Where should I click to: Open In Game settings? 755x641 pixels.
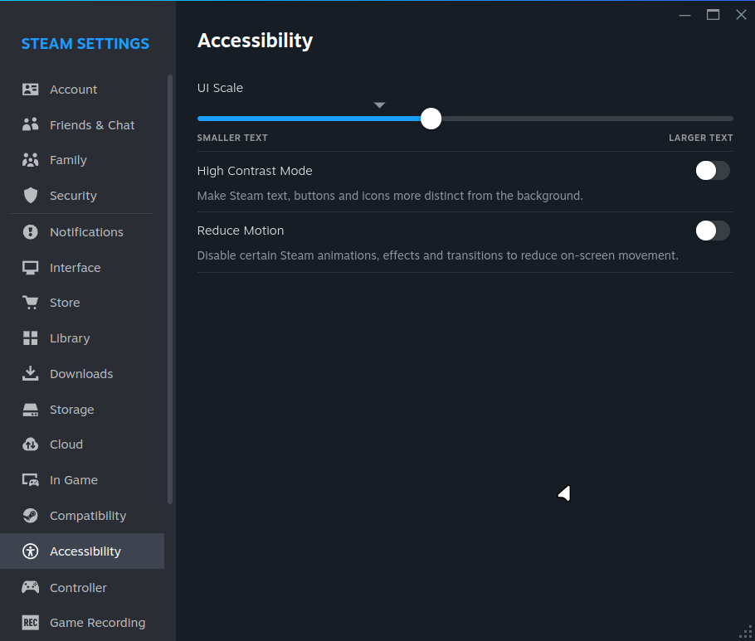point(73,480)
